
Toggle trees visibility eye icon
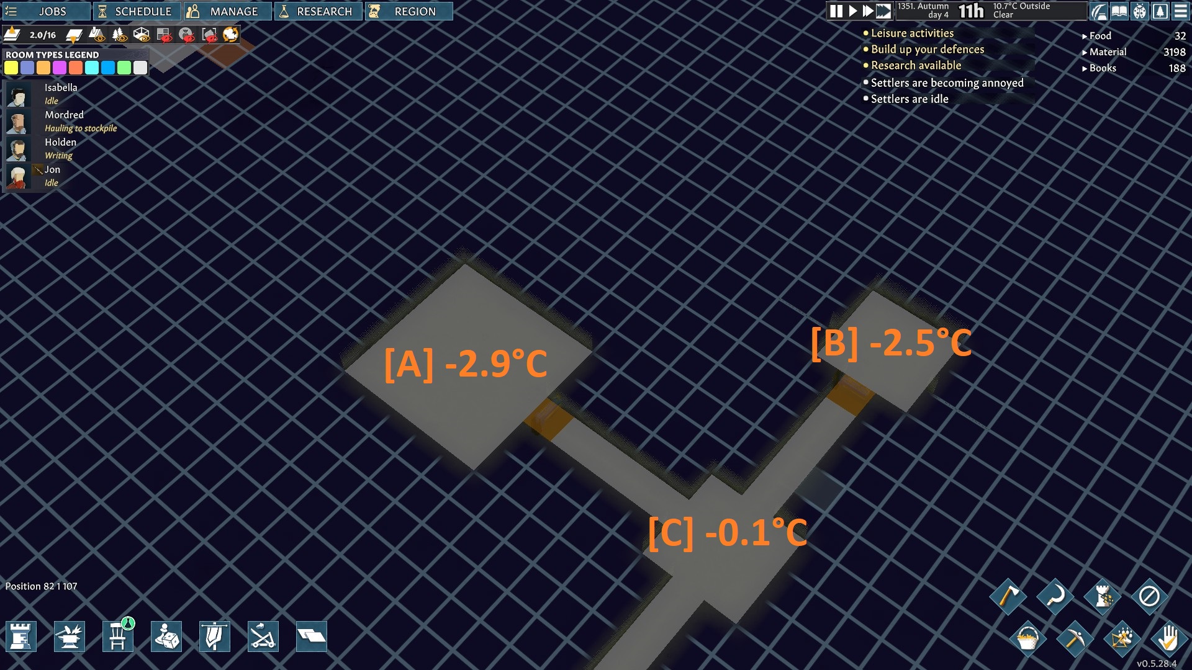coord(119,35)
